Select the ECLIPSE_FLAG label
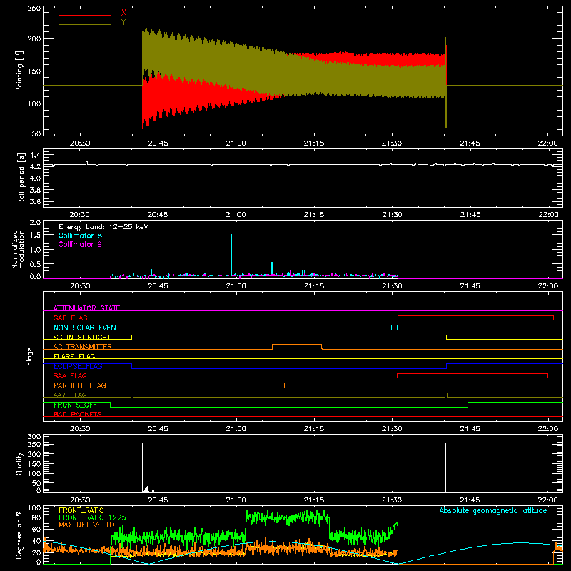Image resolution: width=571 pixels, height=571 pixels. click(78, 366)
